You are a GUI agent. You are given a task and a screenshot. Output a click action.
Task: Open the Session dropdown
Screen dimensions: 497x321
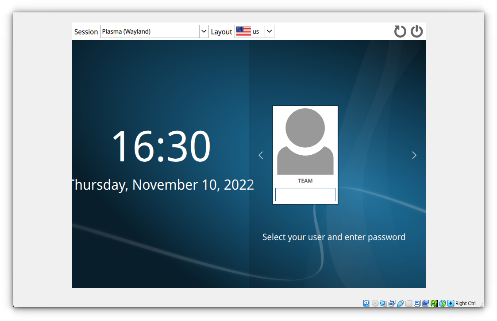point(154,31)
